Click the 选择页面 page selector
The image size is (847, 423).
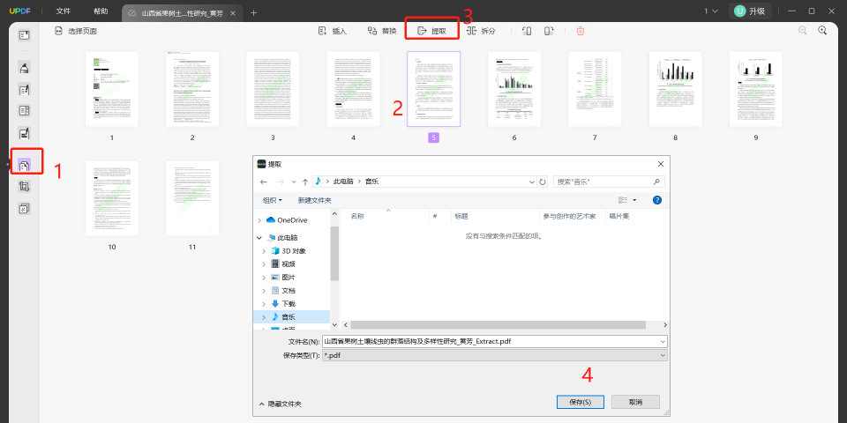[76, 32]
